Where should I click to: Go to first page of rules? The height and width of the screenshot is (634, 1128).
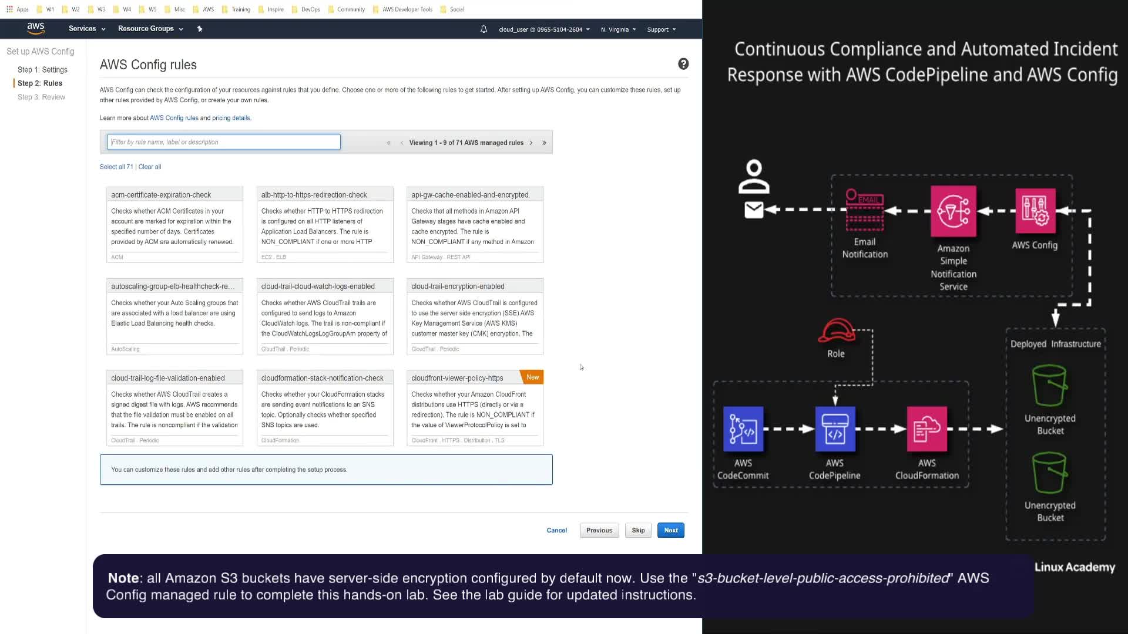tap(388, 143)
